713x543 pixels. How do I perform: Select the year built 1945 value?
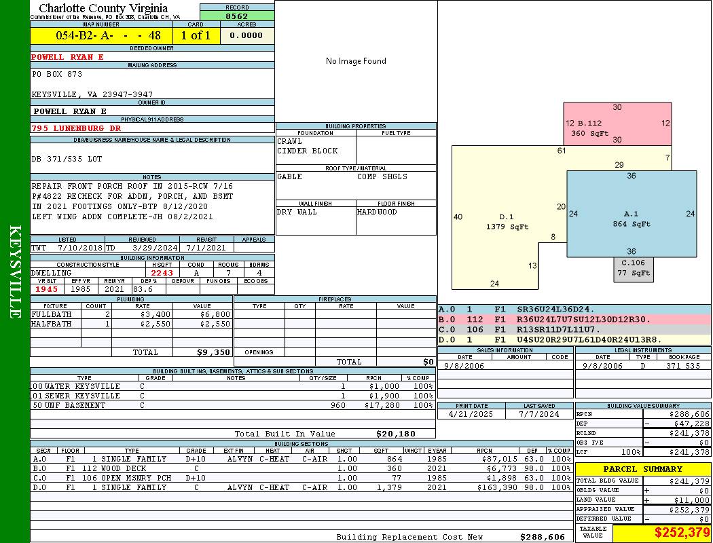click(x=47, y=289)
